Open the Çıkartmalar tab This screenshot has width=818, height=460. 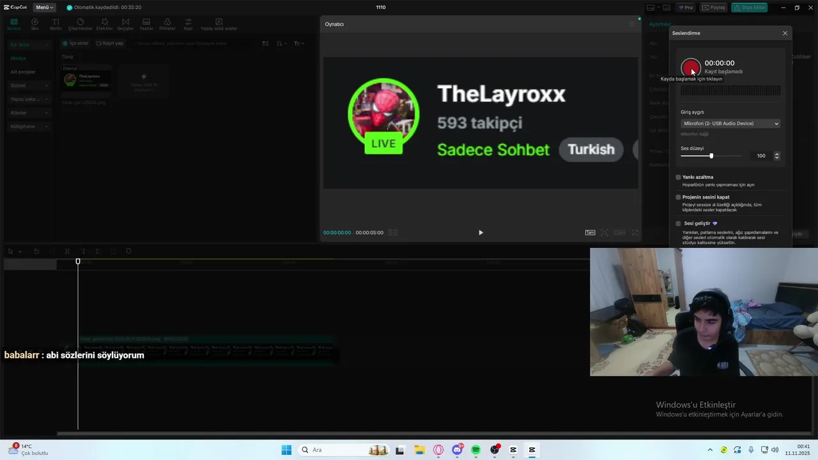click(81, 24)
